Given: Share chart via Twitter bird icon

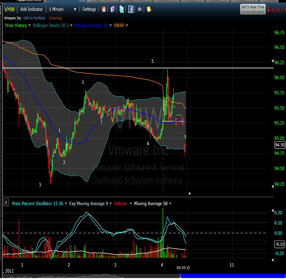Looking at the screenshot, I should 122,10.
